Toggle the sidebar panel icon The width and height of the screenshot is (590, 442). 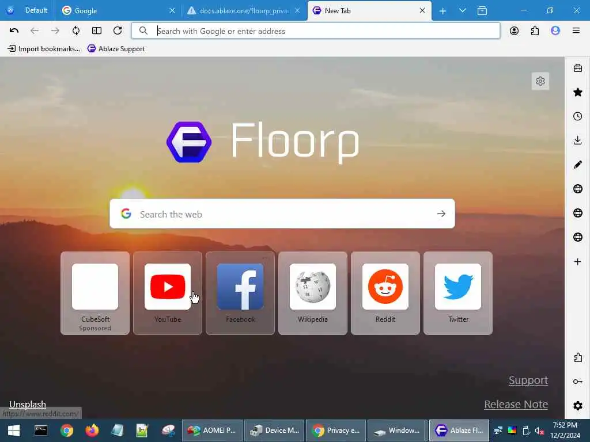pos(97,31)
